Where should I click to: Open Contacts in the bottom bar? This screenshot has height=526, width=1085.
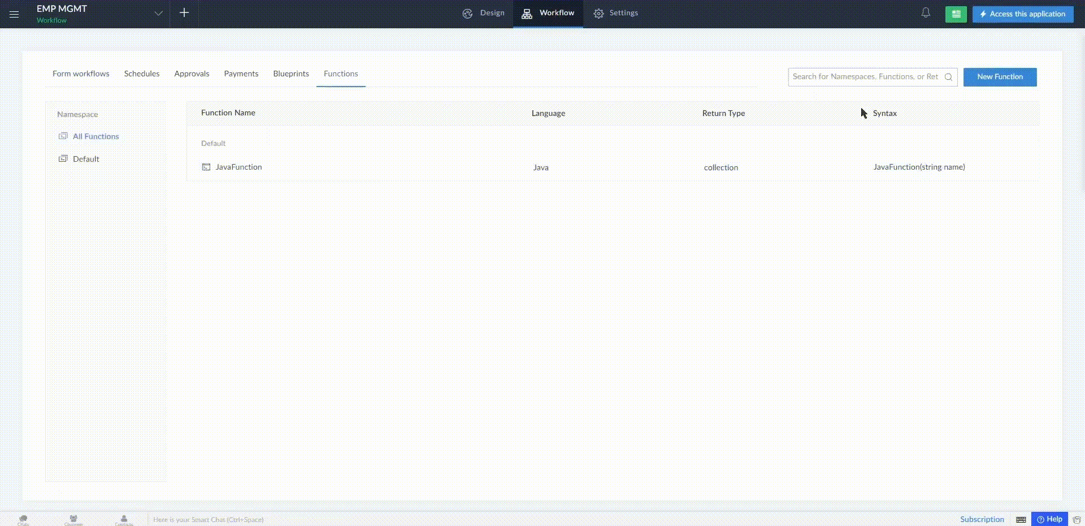(x=124, y=519)
